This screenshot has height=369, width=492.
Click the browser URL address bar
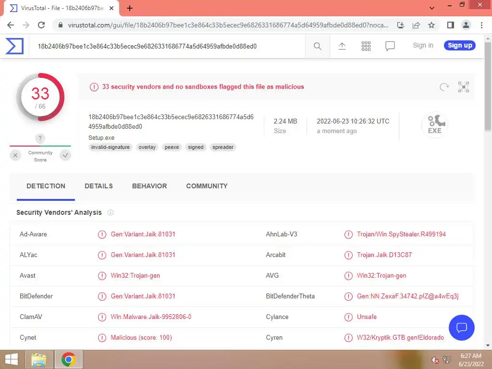tap(228, 25)
